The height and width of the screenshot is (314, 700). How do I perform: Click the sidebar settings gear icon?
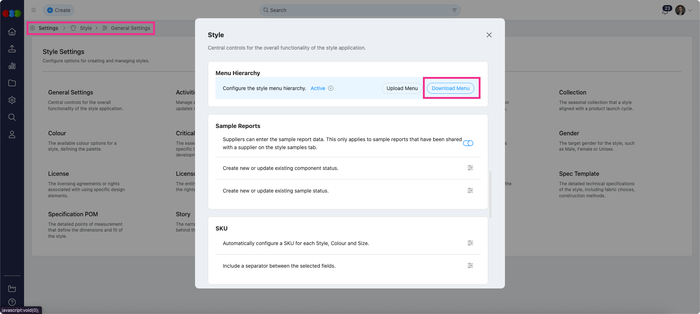[12, 100]
